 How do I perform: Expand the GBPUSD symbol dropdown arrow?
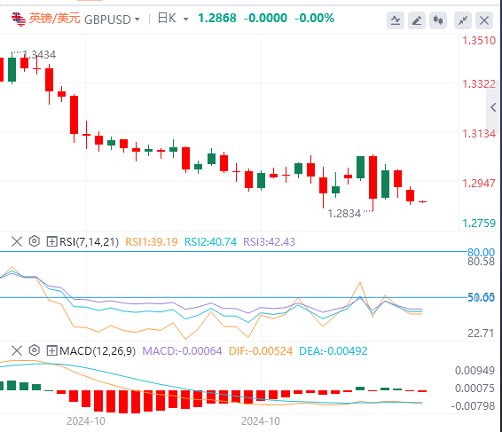(x=137, y=20)
